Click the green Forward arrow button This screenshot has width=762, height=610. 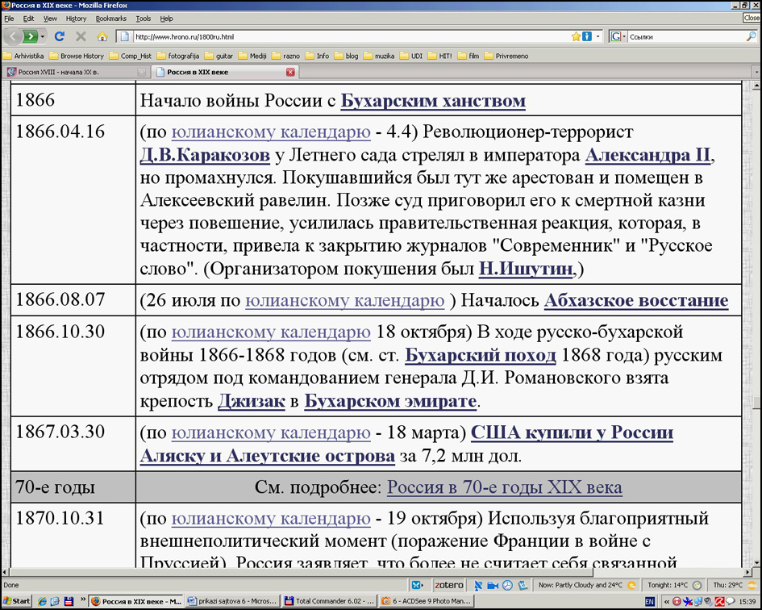30,36
